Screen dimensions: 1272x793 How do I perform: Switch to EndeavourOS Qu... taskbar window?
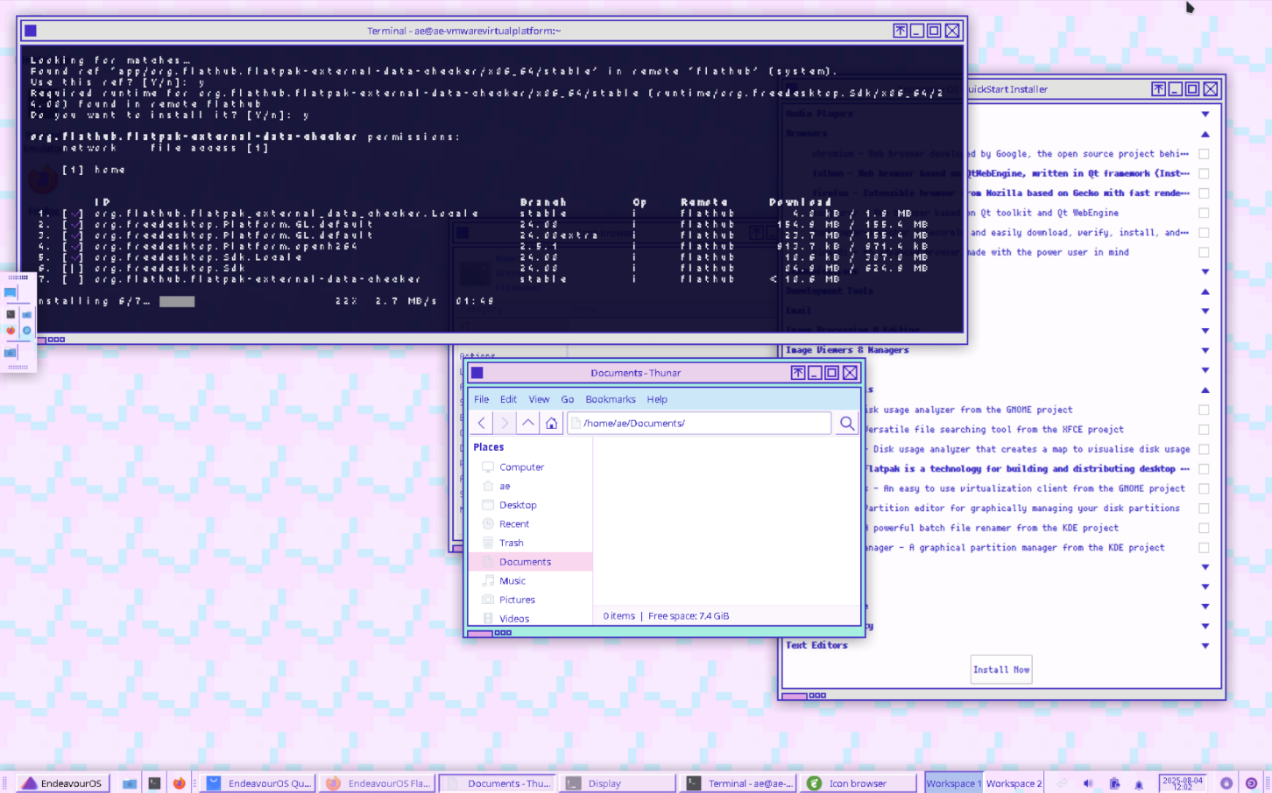[x=258, y=783]
